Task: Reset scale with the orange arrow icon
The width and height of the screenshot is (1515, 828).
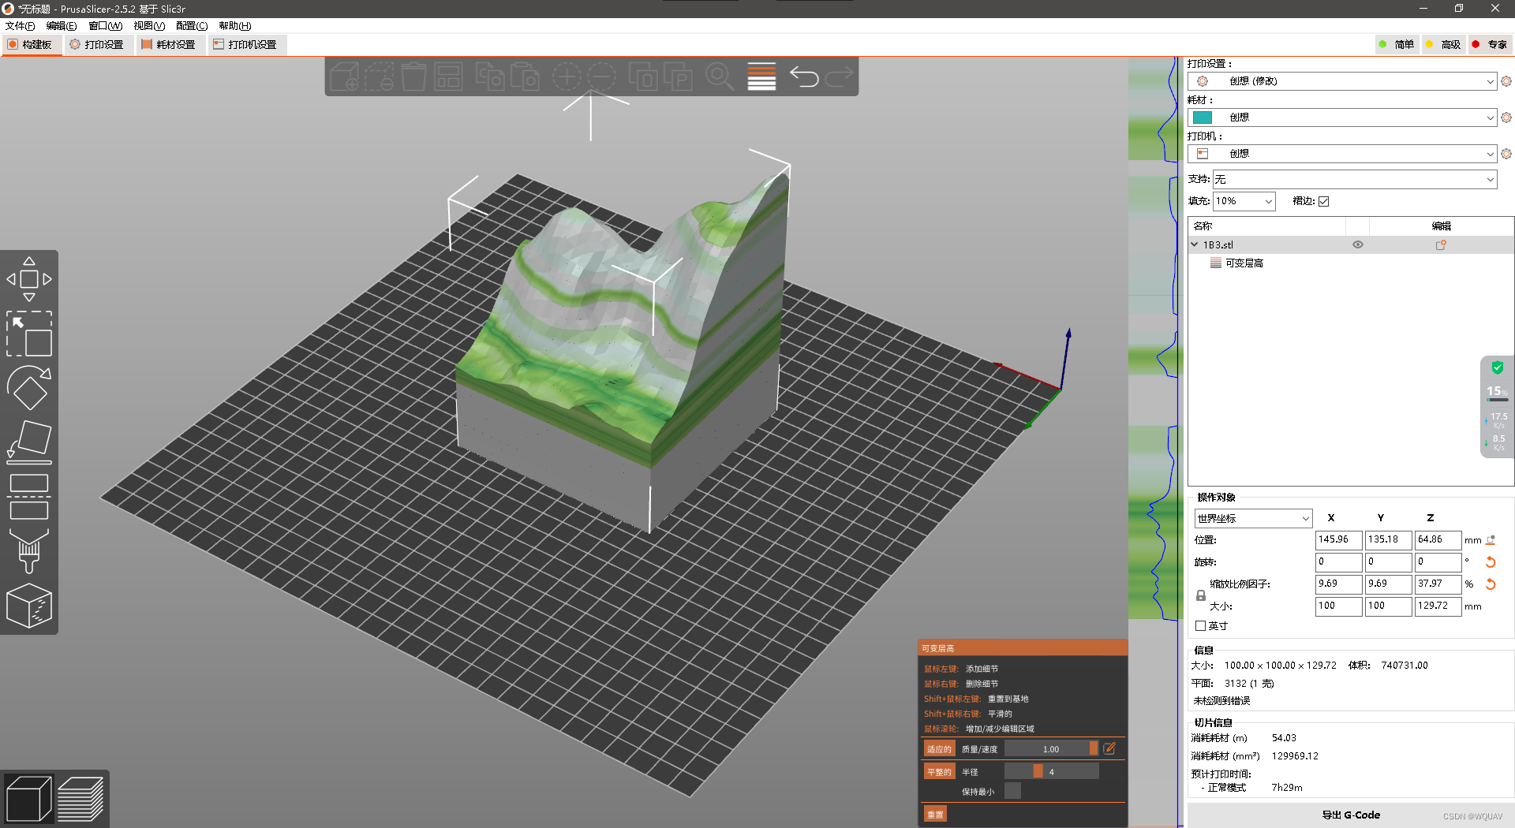Action: tap(1491, 584)
